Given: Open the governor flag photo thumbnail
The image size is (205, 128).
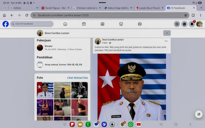Looking at the screenshot, I should tap(45, 90).
